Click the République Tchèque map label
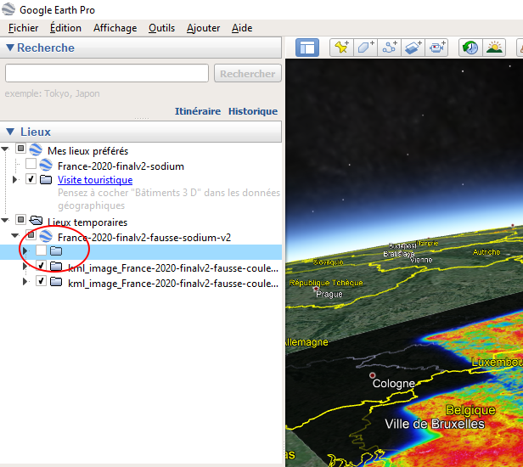This screenshot has height=467, width=523. coord(326,283)
